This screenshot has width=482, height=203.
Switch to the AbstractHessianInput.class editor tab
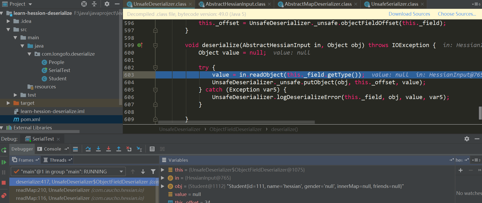coord(235,4)
